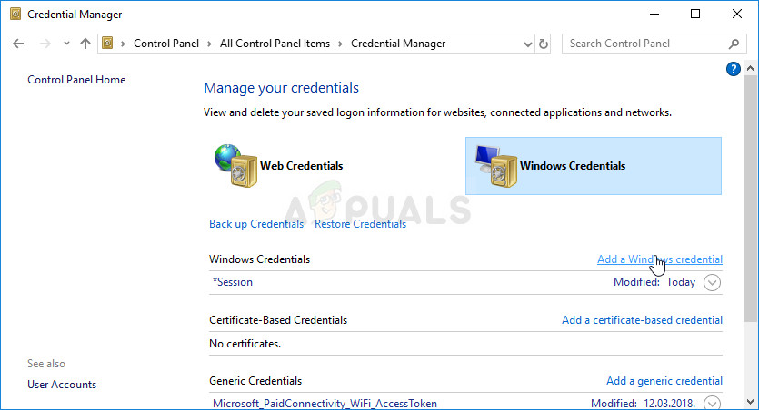Viewport: 759px width, 410px height.
Task: Click Control Panel in the breadcrumb
Action: [166, 44]
